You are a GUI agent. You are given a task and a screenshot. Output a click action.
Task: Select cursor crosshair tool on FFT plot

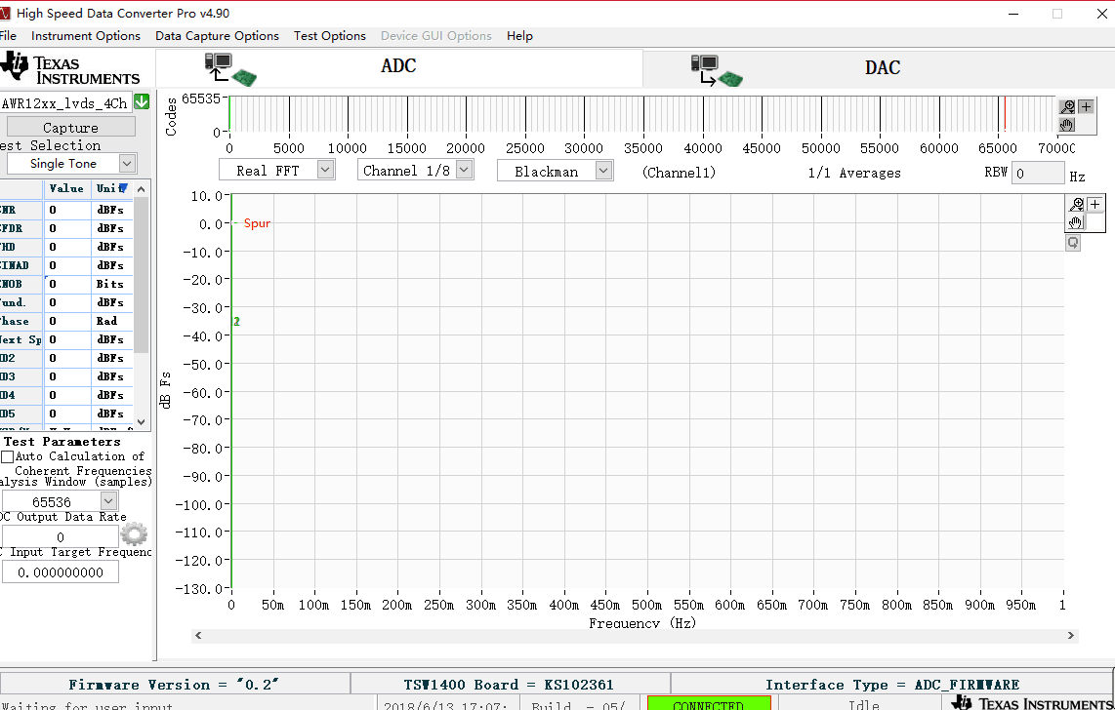tap(1095, 205)
